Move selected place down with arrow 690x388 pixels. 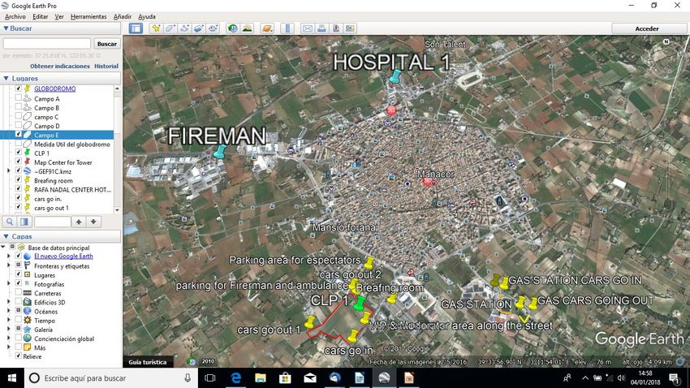point(93,222)
